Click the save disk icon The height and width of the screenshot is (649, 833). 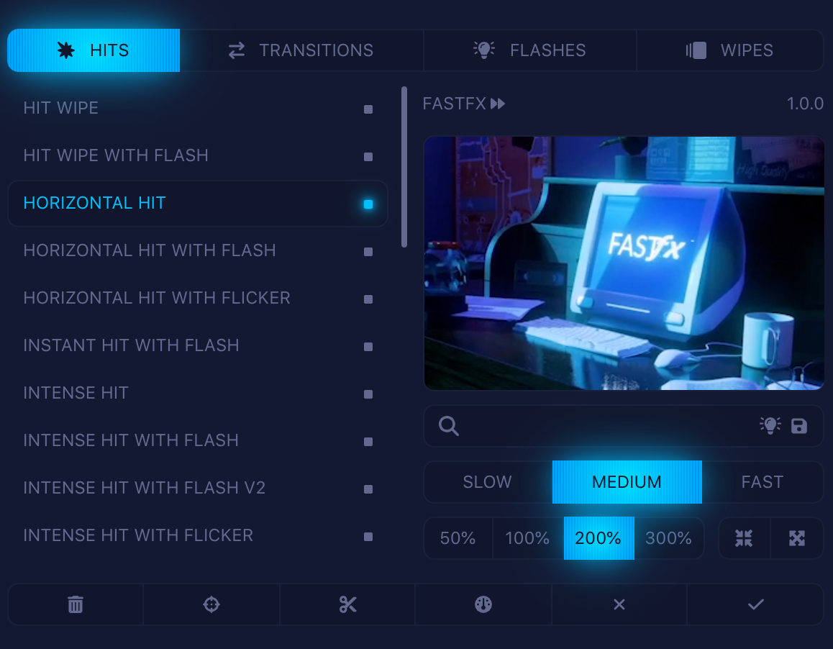point(799,426)
